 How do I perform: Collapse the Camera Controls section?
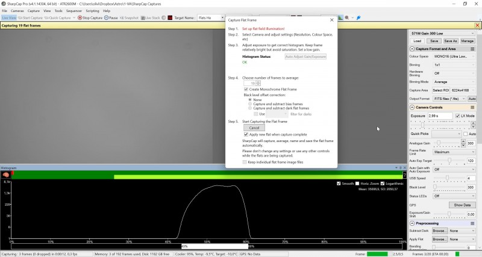coord(412,108)
